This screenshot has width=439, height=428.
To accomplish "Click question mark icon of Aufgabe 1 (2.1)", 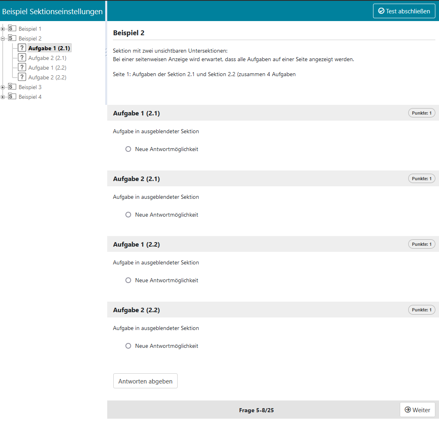I will tap(22, 48).
